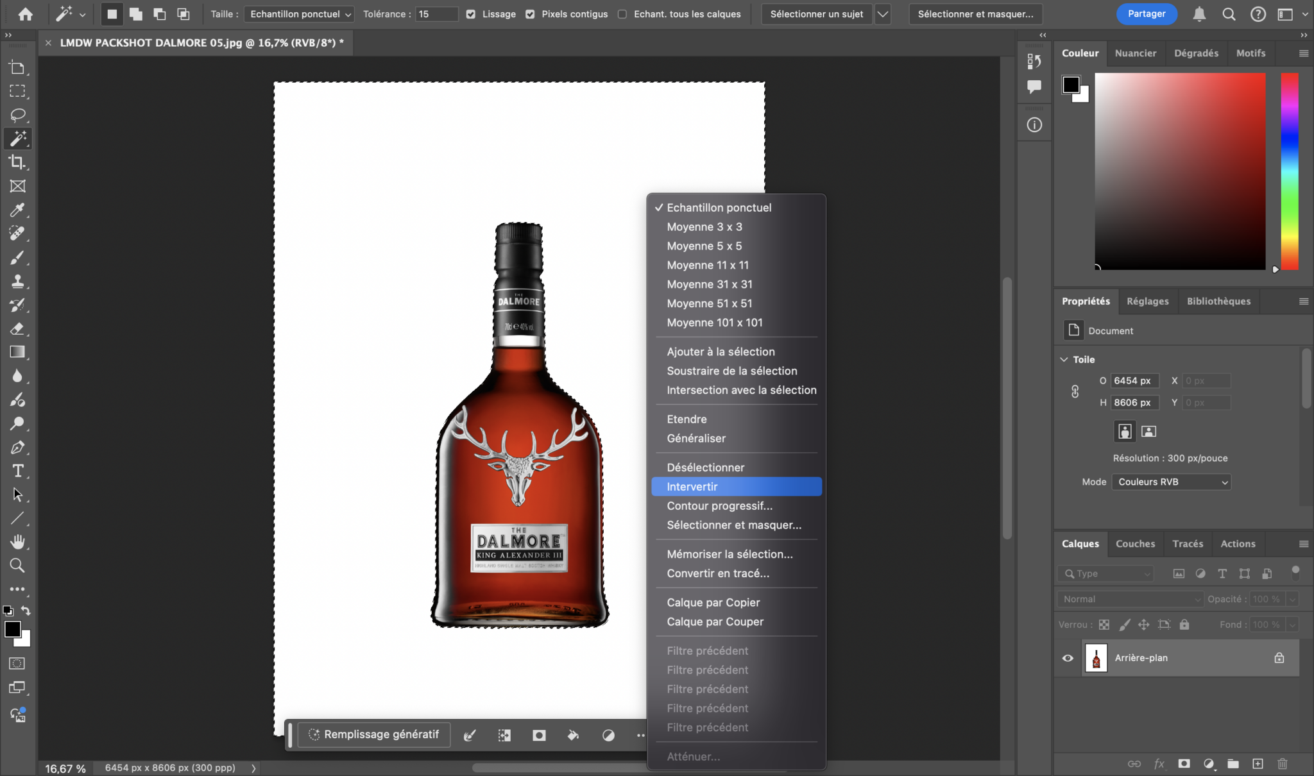The image size is (1314, 776).
Task: Select the Zoom tool in the toolbar
Action: point(17,566)
